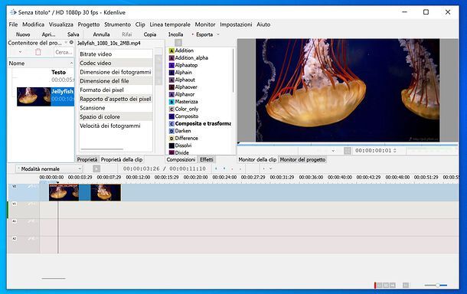Select the Masterizza composition icon

tap(171, 102)
